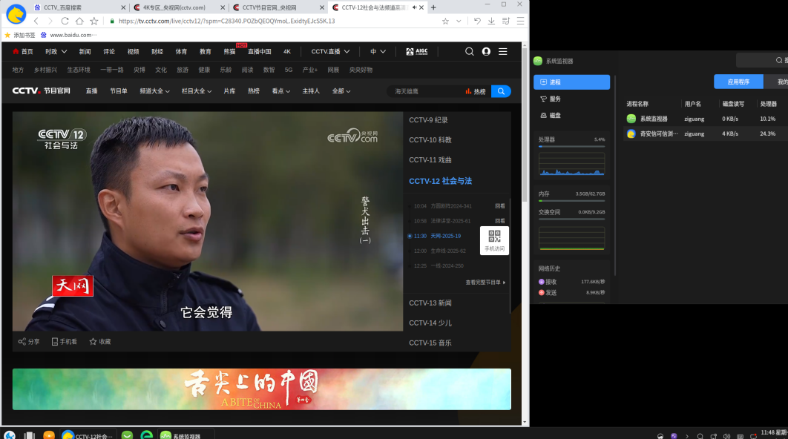This screenshot has height=439, width=788.
Task: Expand the 时政 dropdown menu
Action: (56, 52)
